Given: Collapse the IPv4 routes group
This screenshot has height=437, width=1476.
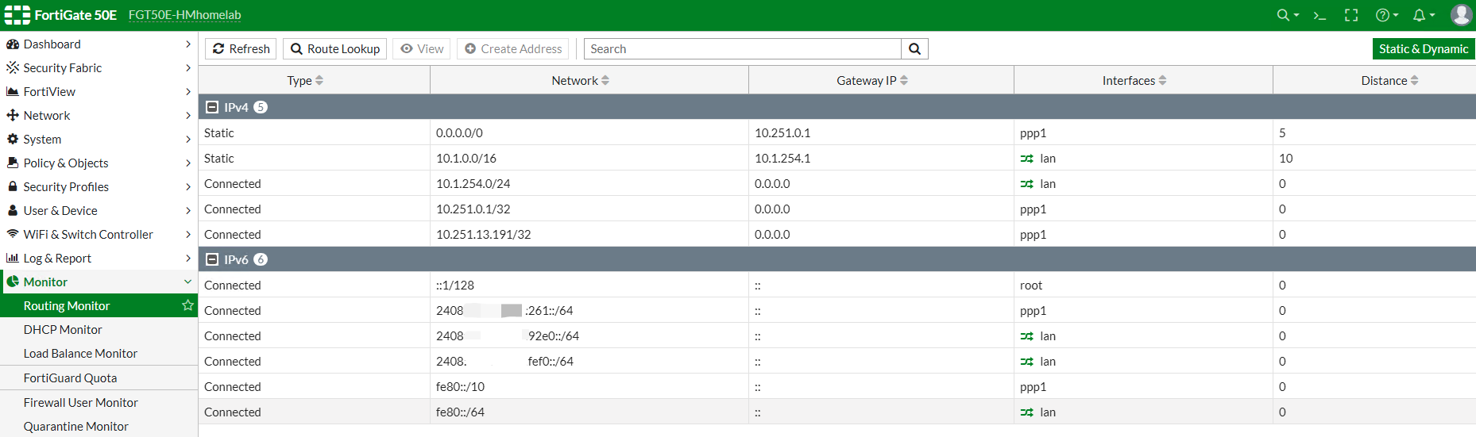Looking at the screenshot, I should [212, 107].
